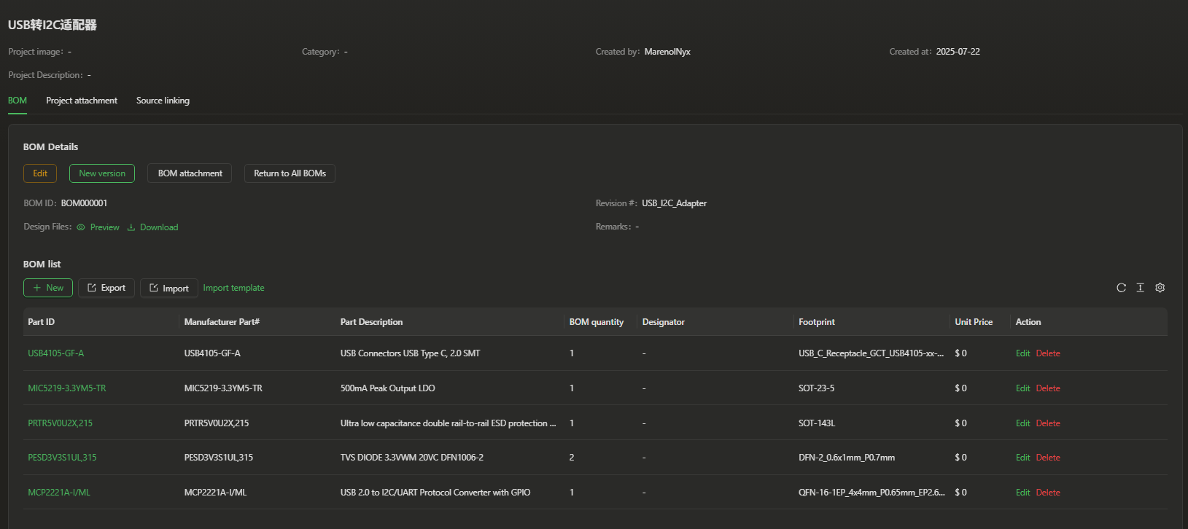Viewport: 1188px width, 529px height.
Task: Click footprint DFN-2_0.6x1mm_P0.7mm
Action: [x=847, y=458]
